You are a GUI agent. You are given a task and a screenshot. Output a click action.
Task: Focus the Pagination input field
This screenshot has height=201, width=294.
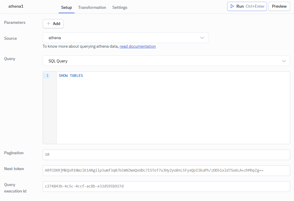pyautogui.click(x=166, y=155)
